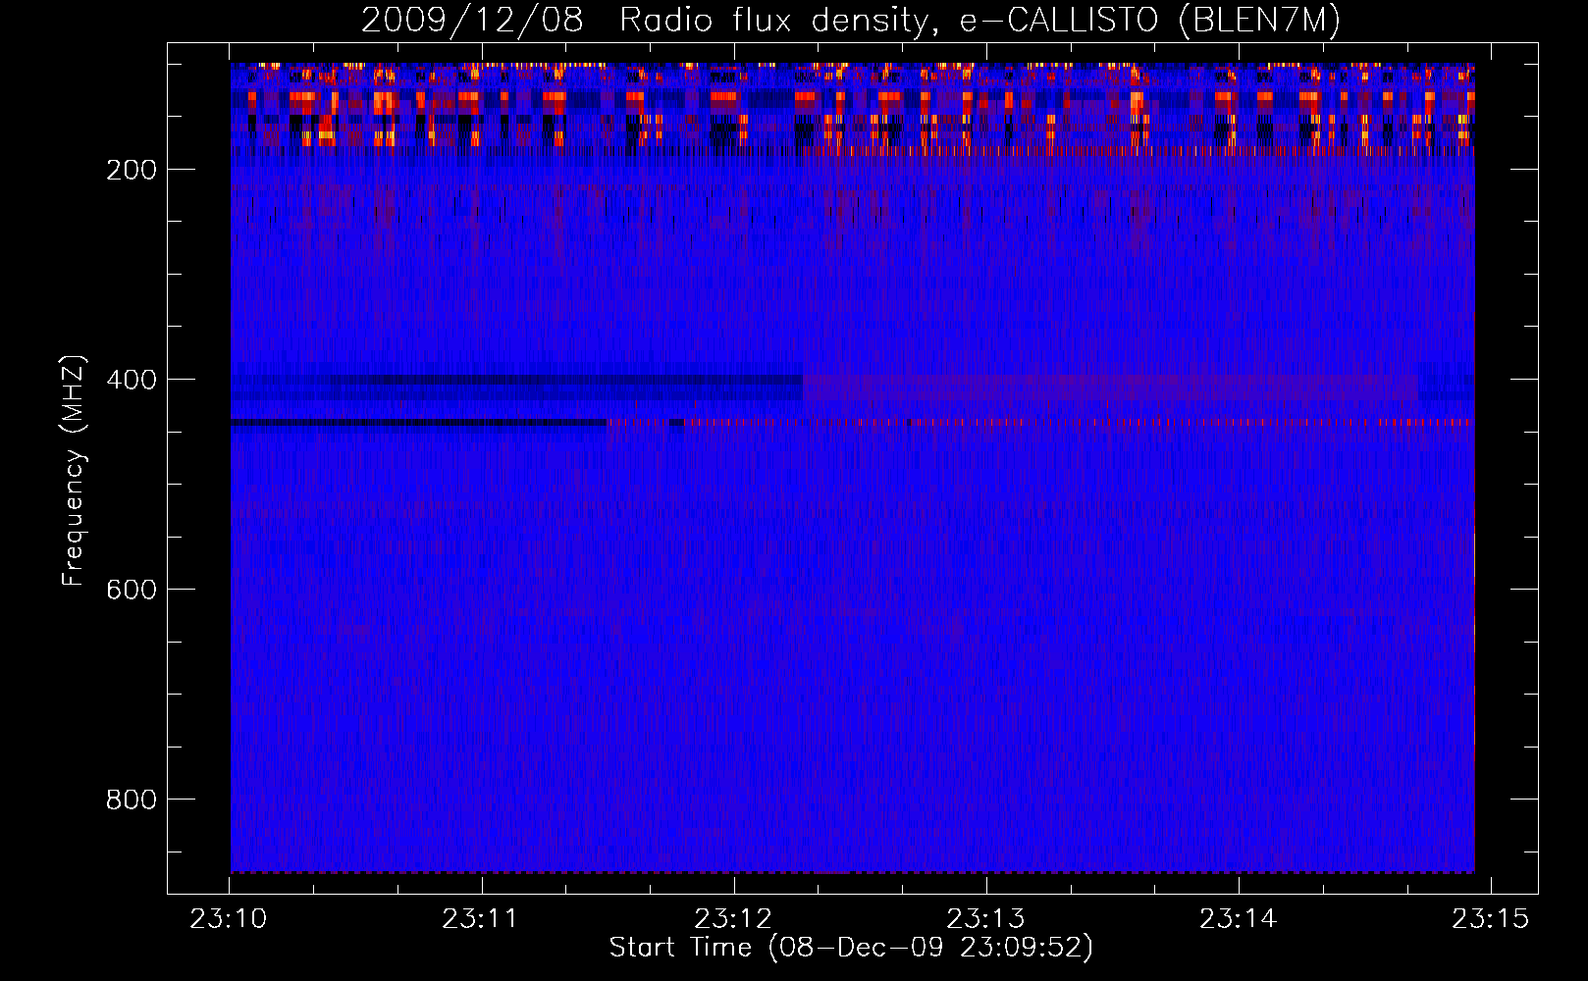
Task: Select the 23:11 time tick label
Action: [x=481, y=918]
